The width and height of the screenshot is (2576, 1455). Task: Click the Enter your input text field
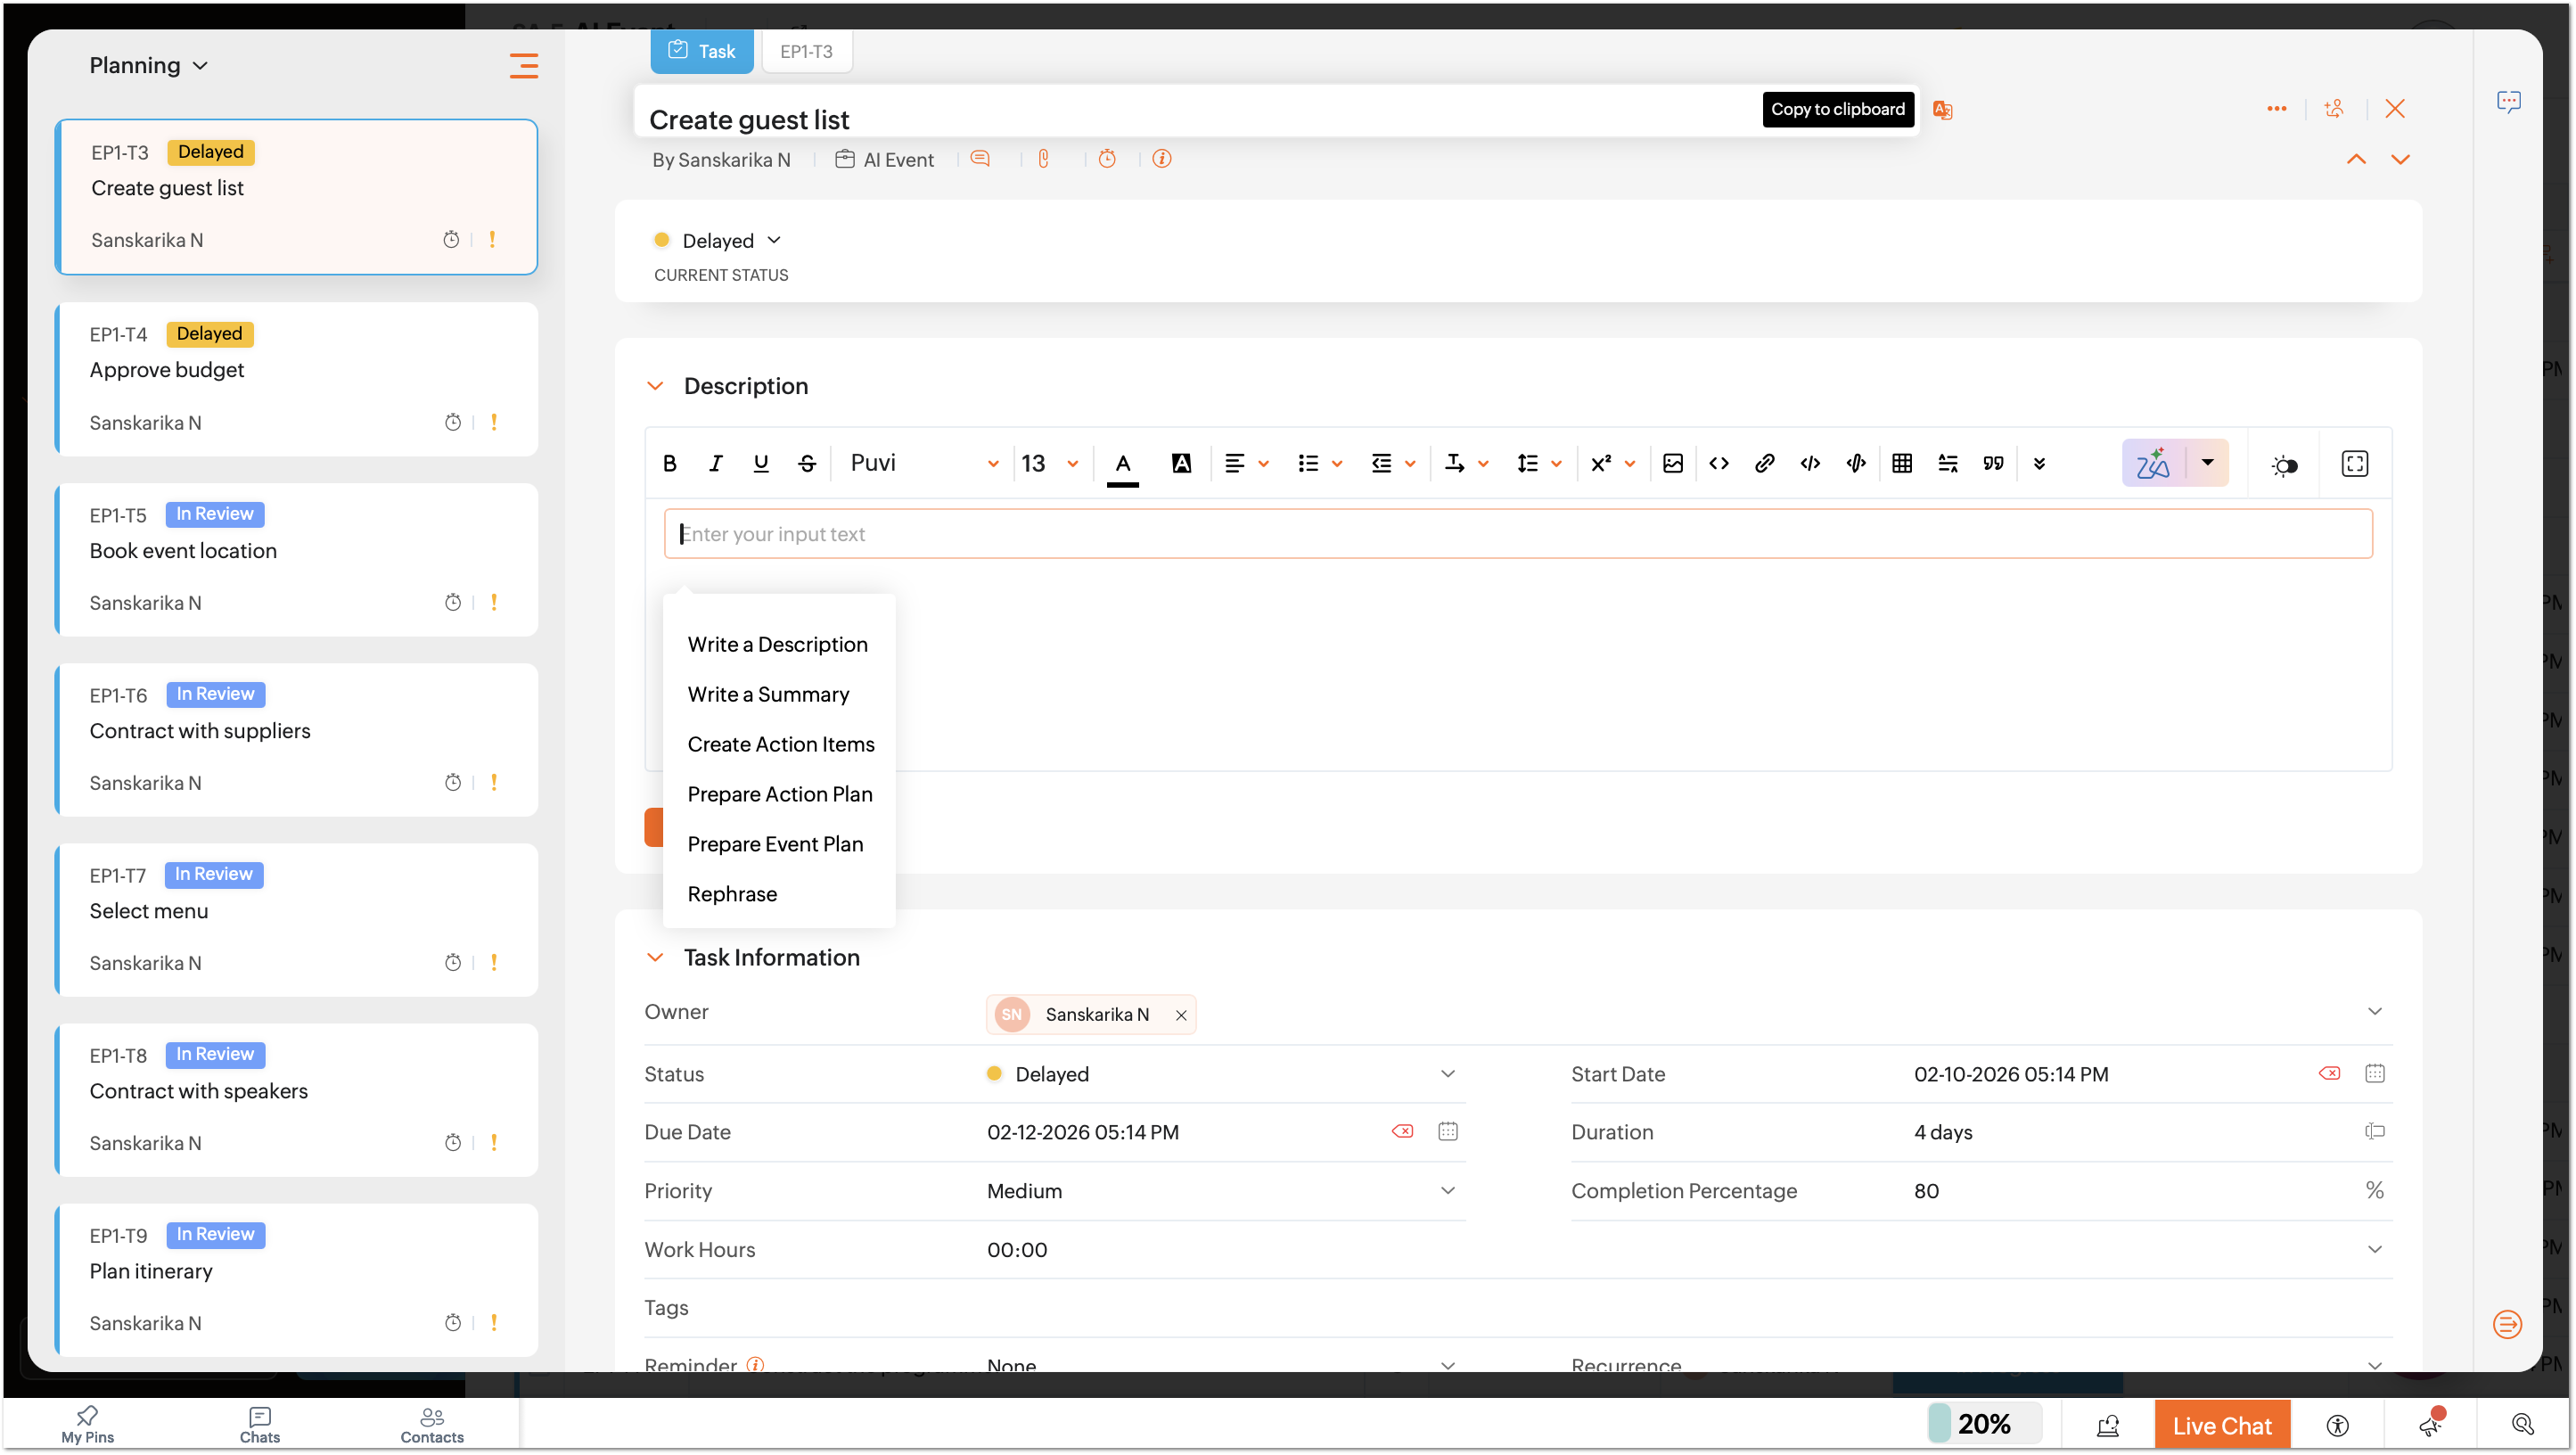click(1517, 534)
